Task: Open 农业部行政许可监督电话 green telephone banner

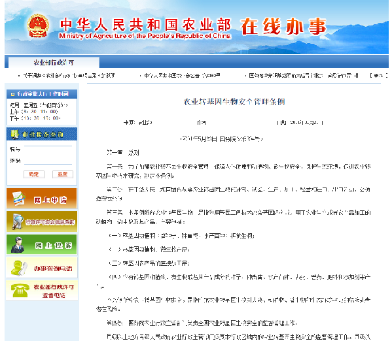Action: coord(42,291)
